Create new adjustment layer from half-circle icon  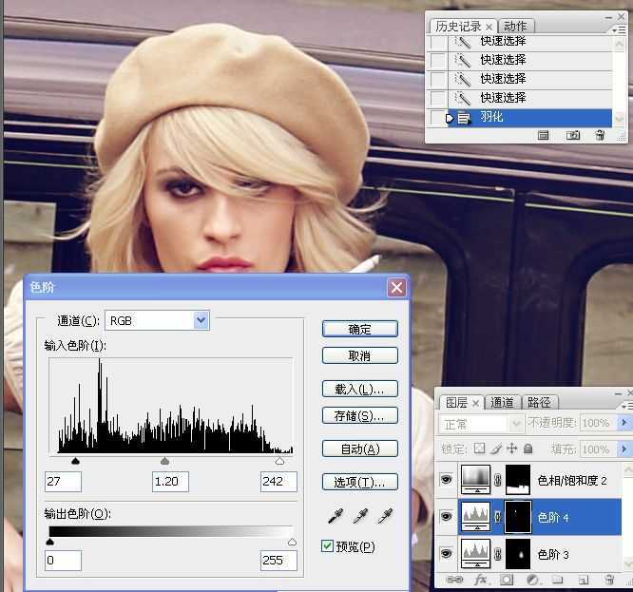point(532,580)
